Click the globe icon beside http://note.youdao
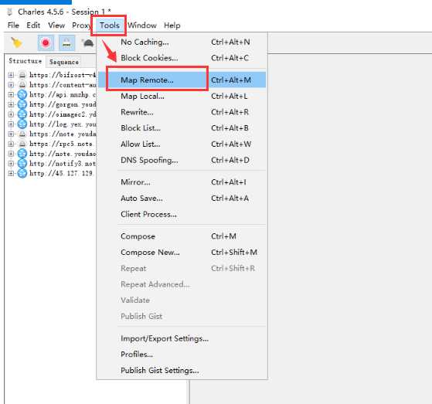Viewport: 432px width, 404px height. click(22, 154)
